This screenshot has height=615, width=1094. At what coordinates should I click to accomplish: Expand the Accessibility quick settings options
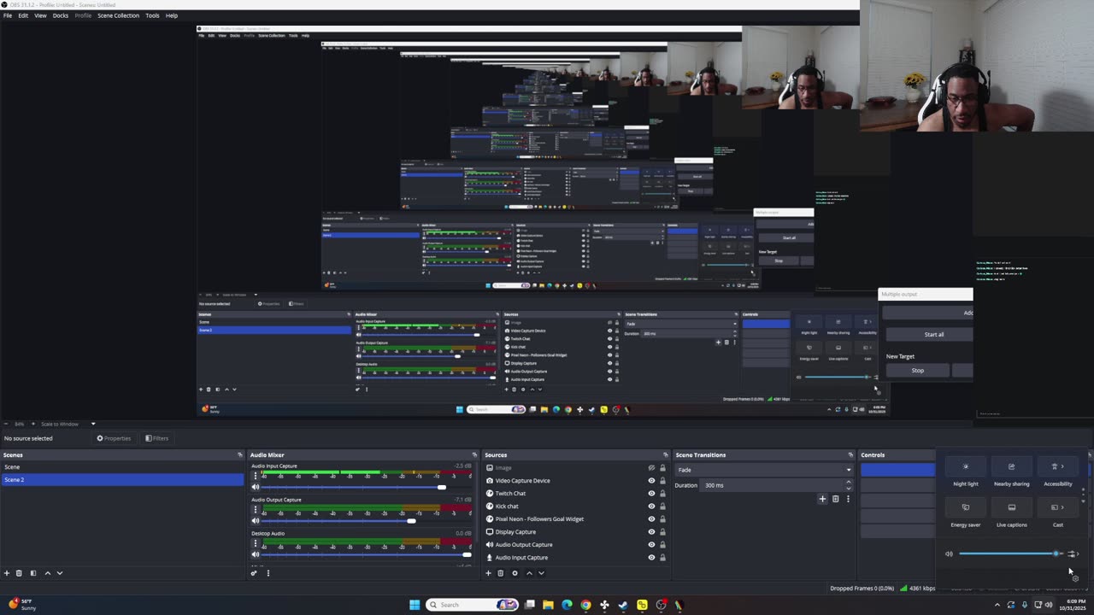coord(1062,466)
